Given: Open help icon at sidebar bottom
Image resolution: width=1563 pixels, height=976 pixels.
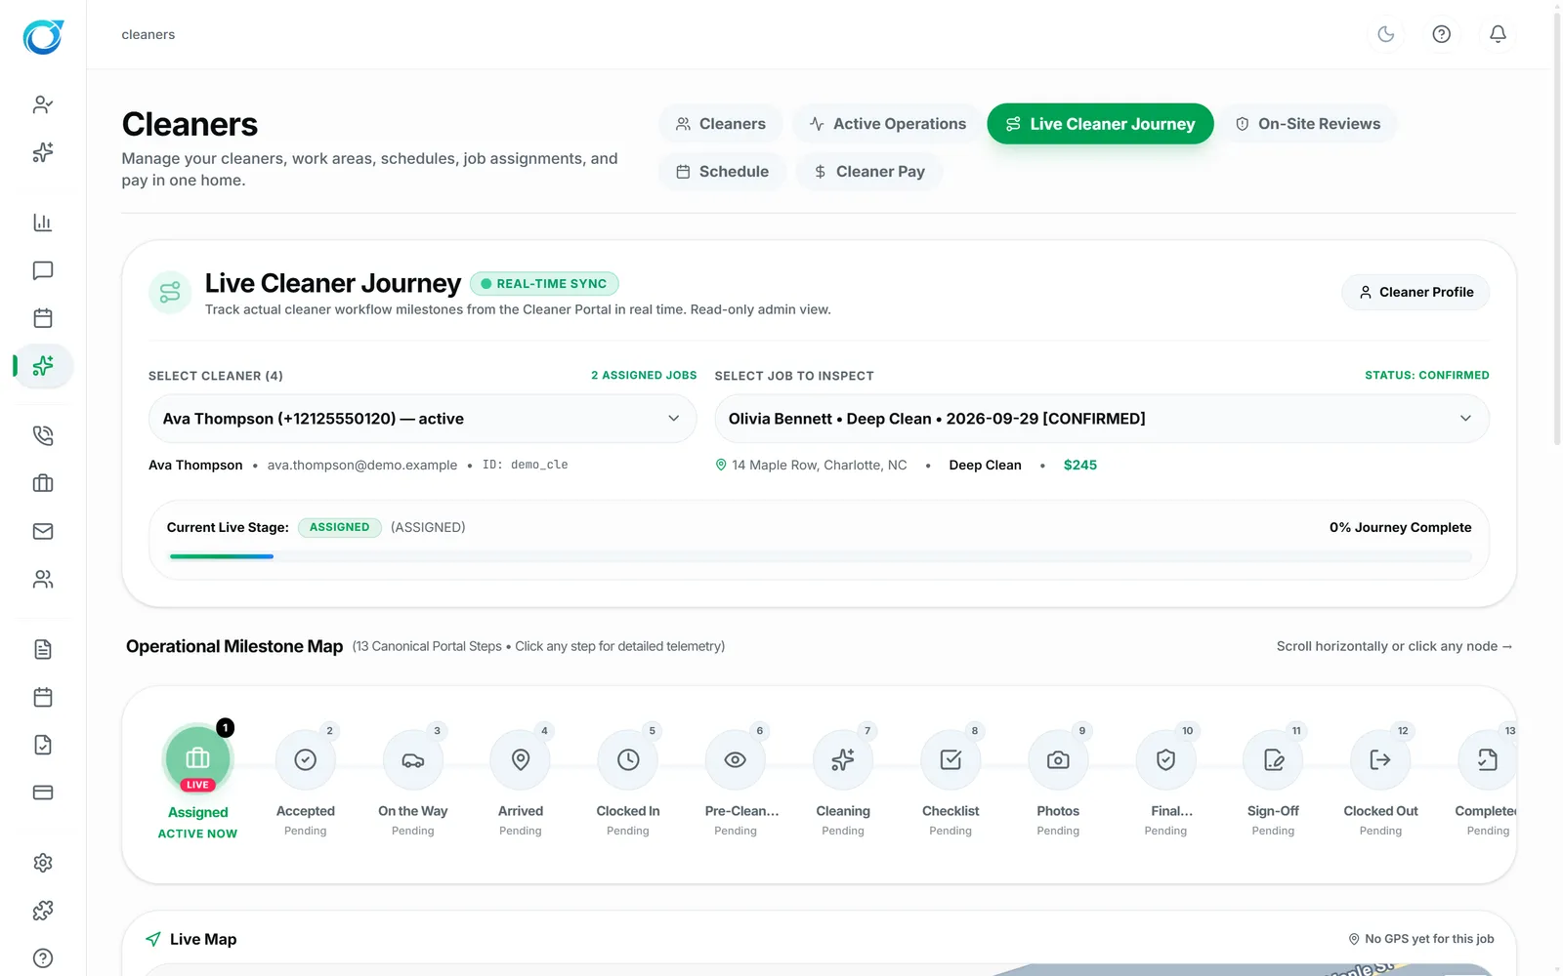Looking at the screenshot, I should (43, 958).
